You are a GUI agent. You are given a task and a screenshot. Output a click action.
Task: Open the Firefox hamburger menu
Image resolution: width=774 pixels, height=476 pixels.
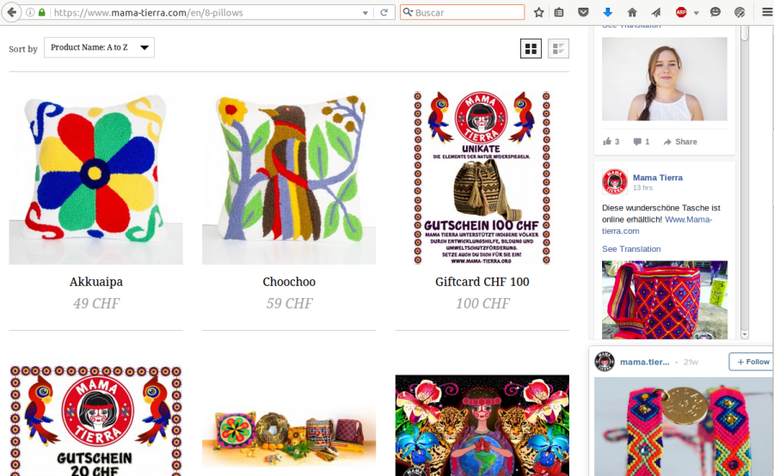point(766,12)
